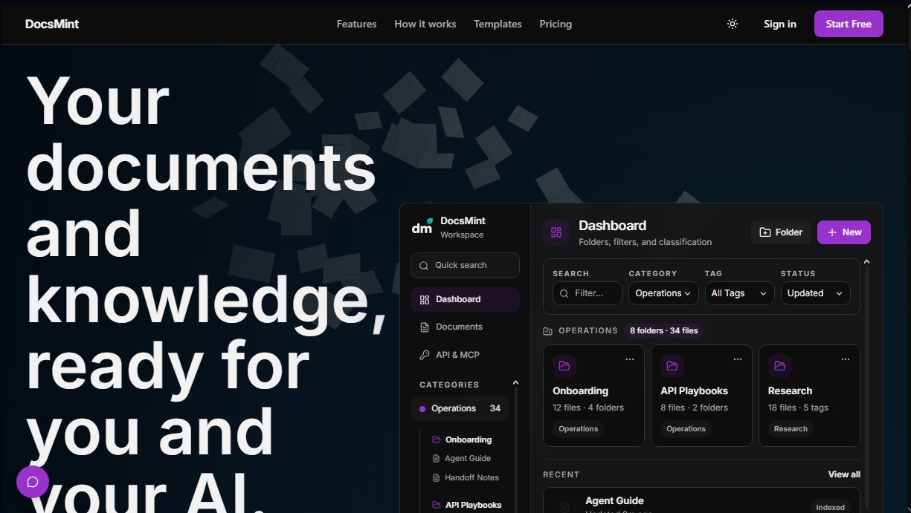Open How it works in top navigation
911x513 pixels.
pyautogui.click(x=425, y=24)
